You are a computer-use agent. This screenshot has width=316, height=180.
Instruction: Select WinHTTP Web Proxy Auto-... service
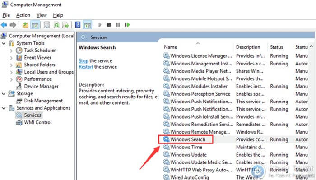(x=235, y=170)
